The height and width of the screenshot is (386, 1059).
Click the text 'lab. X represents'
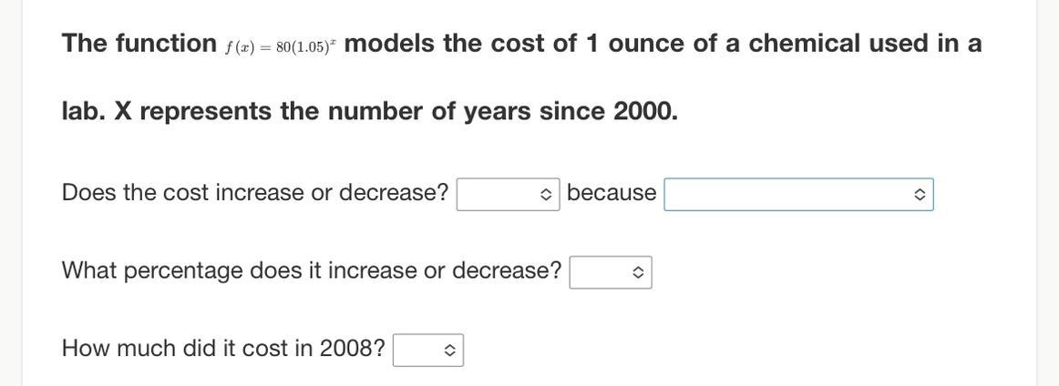(x=166, y=111)
